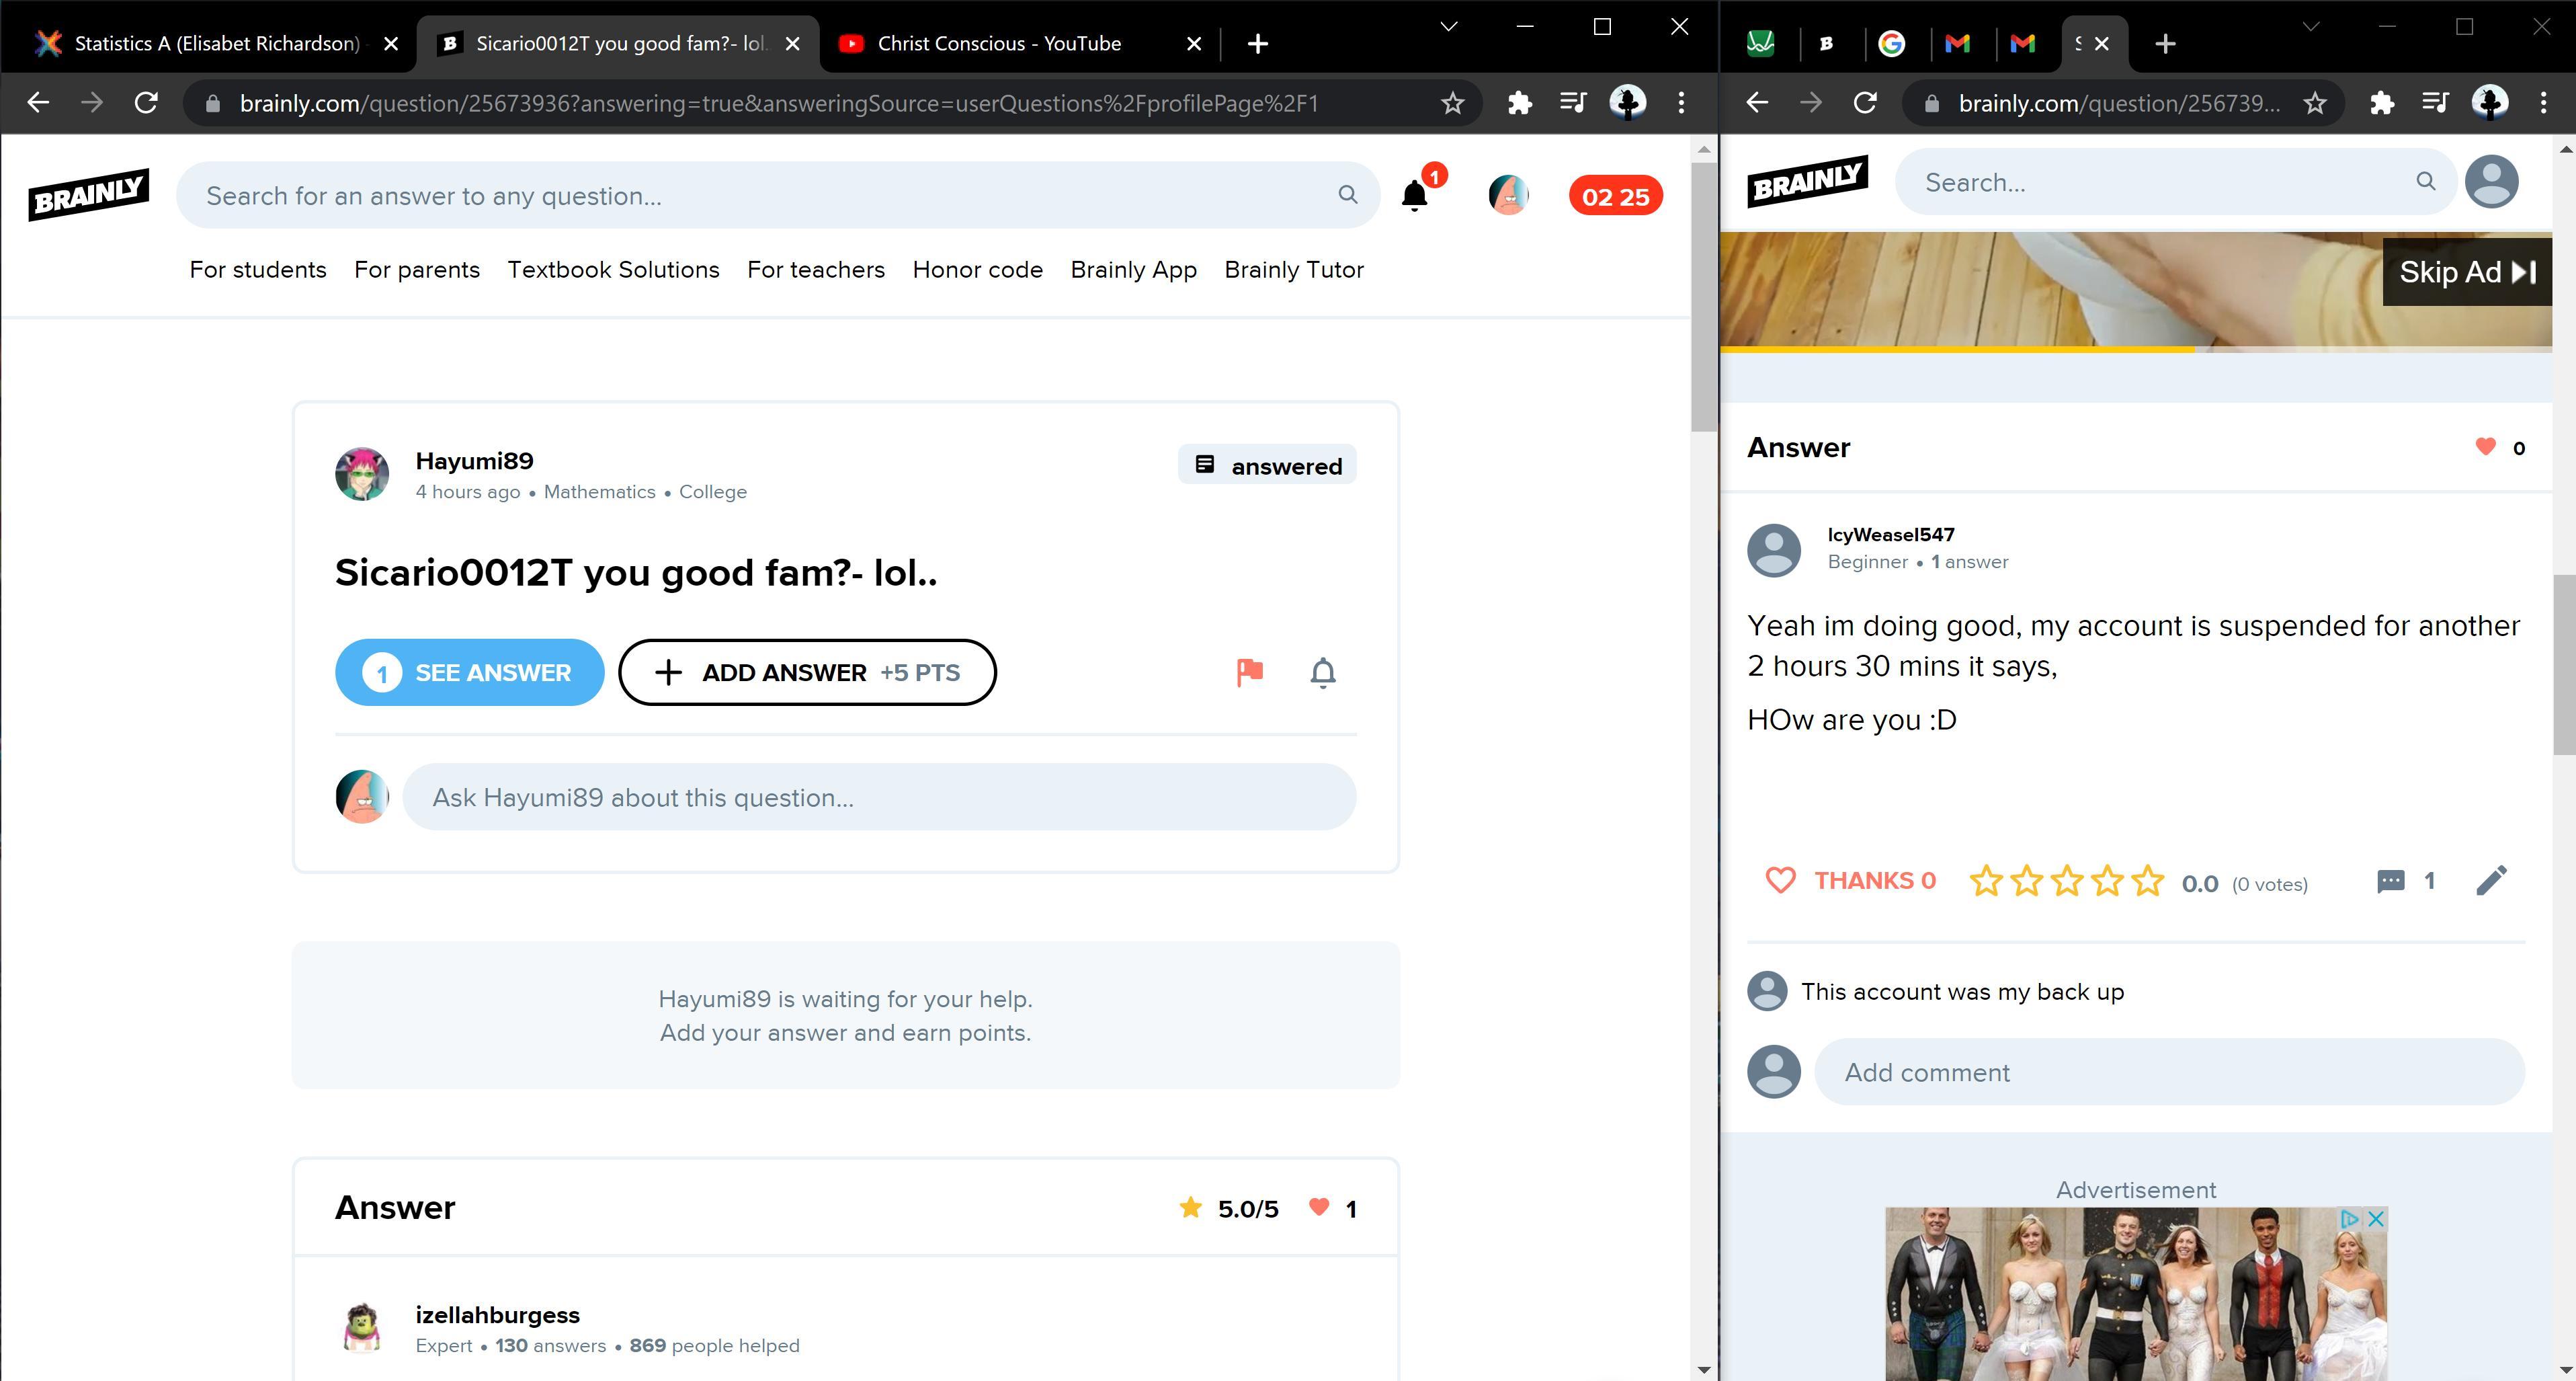Open Chrome's three-dot menu in the right window
Viewport: 2576px width, 1381px height.
pyautogui.click(x=2543, y=103)
